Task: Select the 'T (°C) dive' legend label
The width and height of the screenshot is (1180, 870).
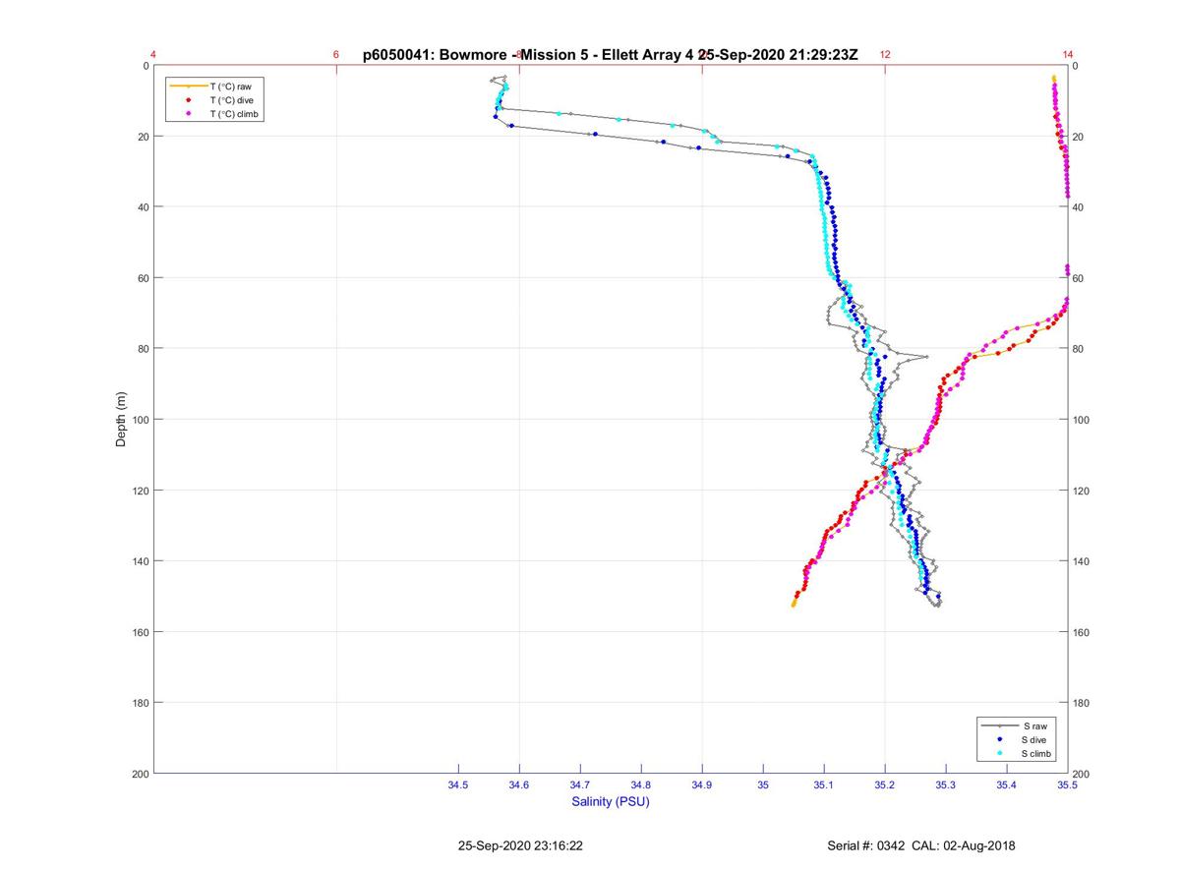Action: 231,100
